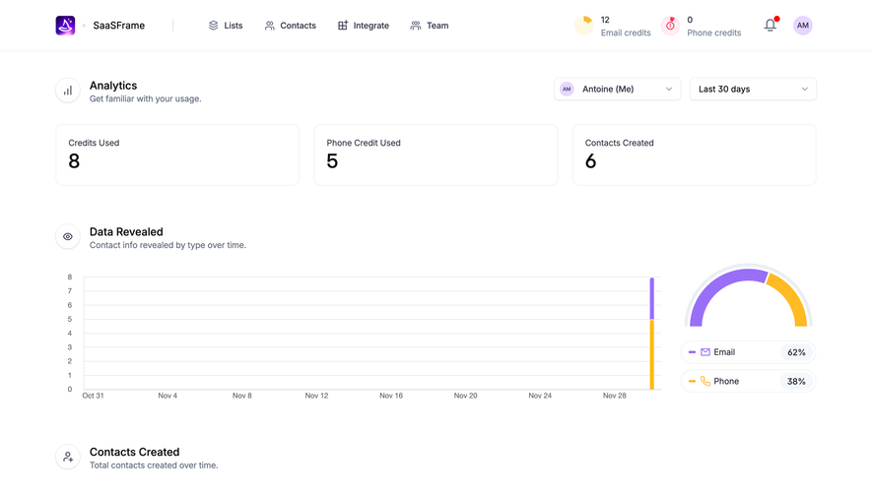The height and width of the screenshot is (494, 872).
Task: Click the Email 62% legend row
Action: click(x=749, y=352)
